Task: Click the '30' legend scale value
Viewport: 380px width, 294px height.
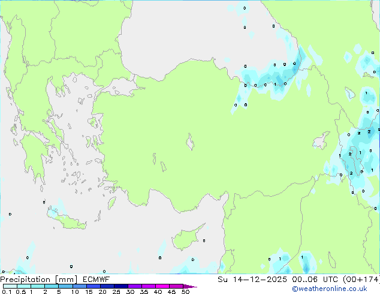Action: coord(130,292)
